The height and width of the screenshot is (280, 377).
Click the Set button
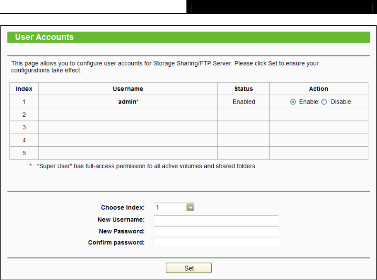coord(189,268)
